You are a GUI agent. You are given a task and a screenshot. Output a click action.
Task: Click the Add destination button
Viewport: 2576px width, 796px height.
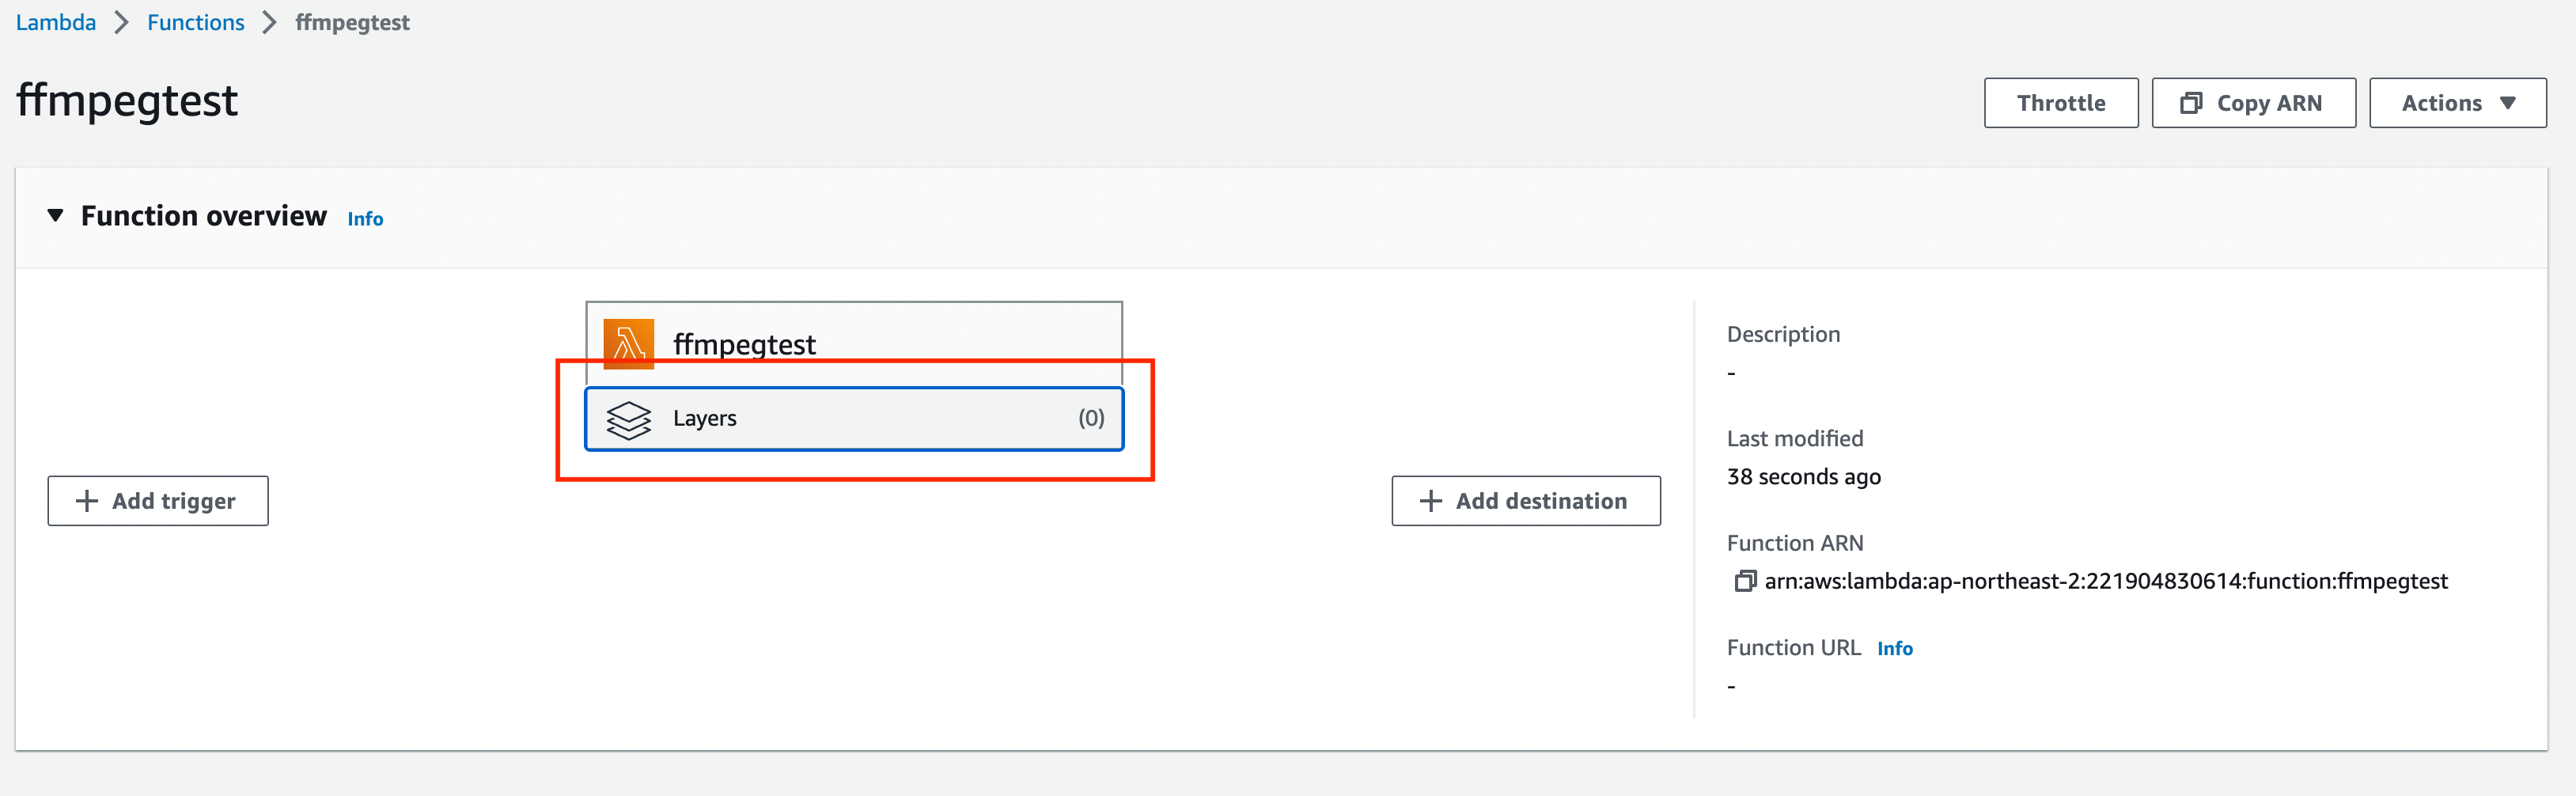(x=1525, y=501)
